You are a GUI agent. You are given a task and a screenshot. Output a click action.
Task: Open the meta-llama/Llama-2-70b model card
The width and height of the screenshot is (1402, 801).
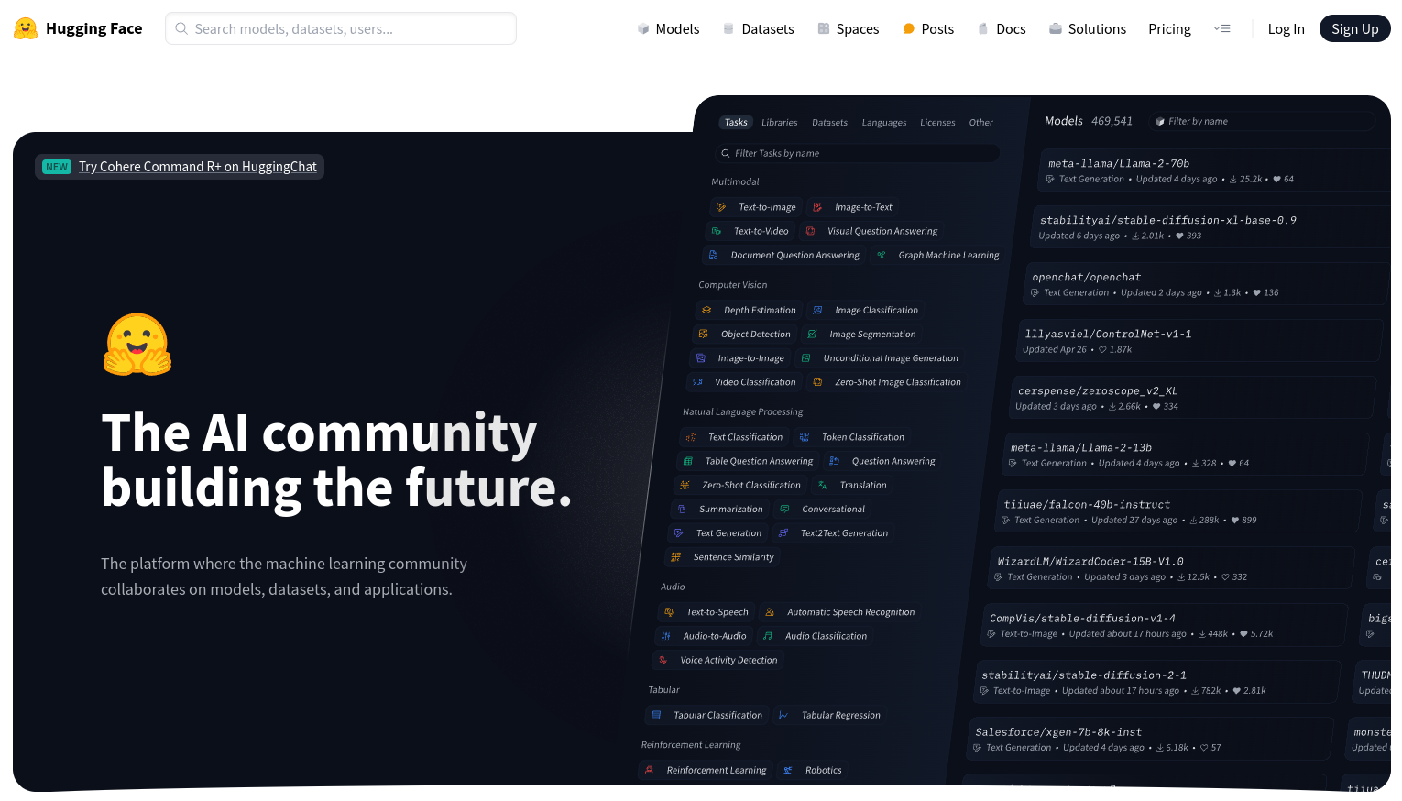click(x=1119, y=164)
